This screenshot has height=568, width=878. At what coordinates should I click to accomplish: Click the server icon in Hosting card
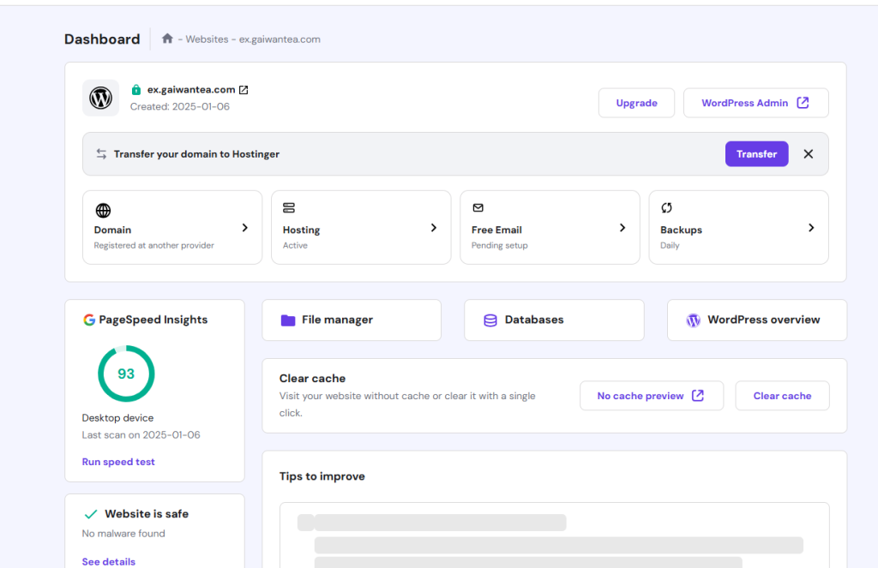289,208
